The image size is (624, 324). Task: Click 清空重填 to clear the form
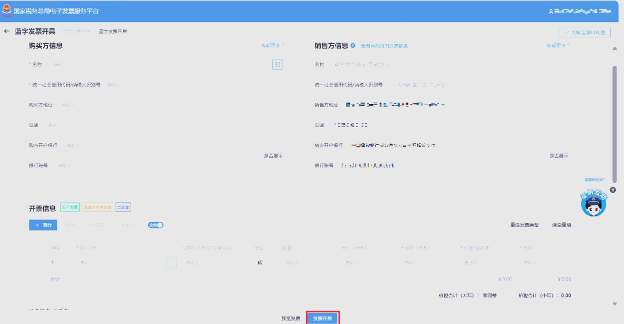(562, 225)
